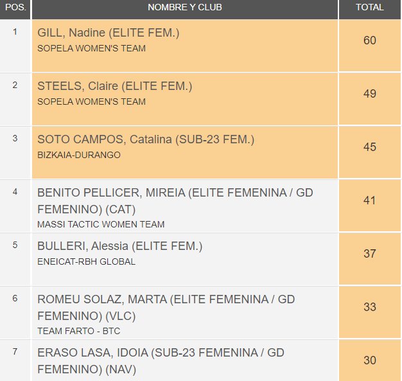Select the total score 33 cell

tap(369, 307)
